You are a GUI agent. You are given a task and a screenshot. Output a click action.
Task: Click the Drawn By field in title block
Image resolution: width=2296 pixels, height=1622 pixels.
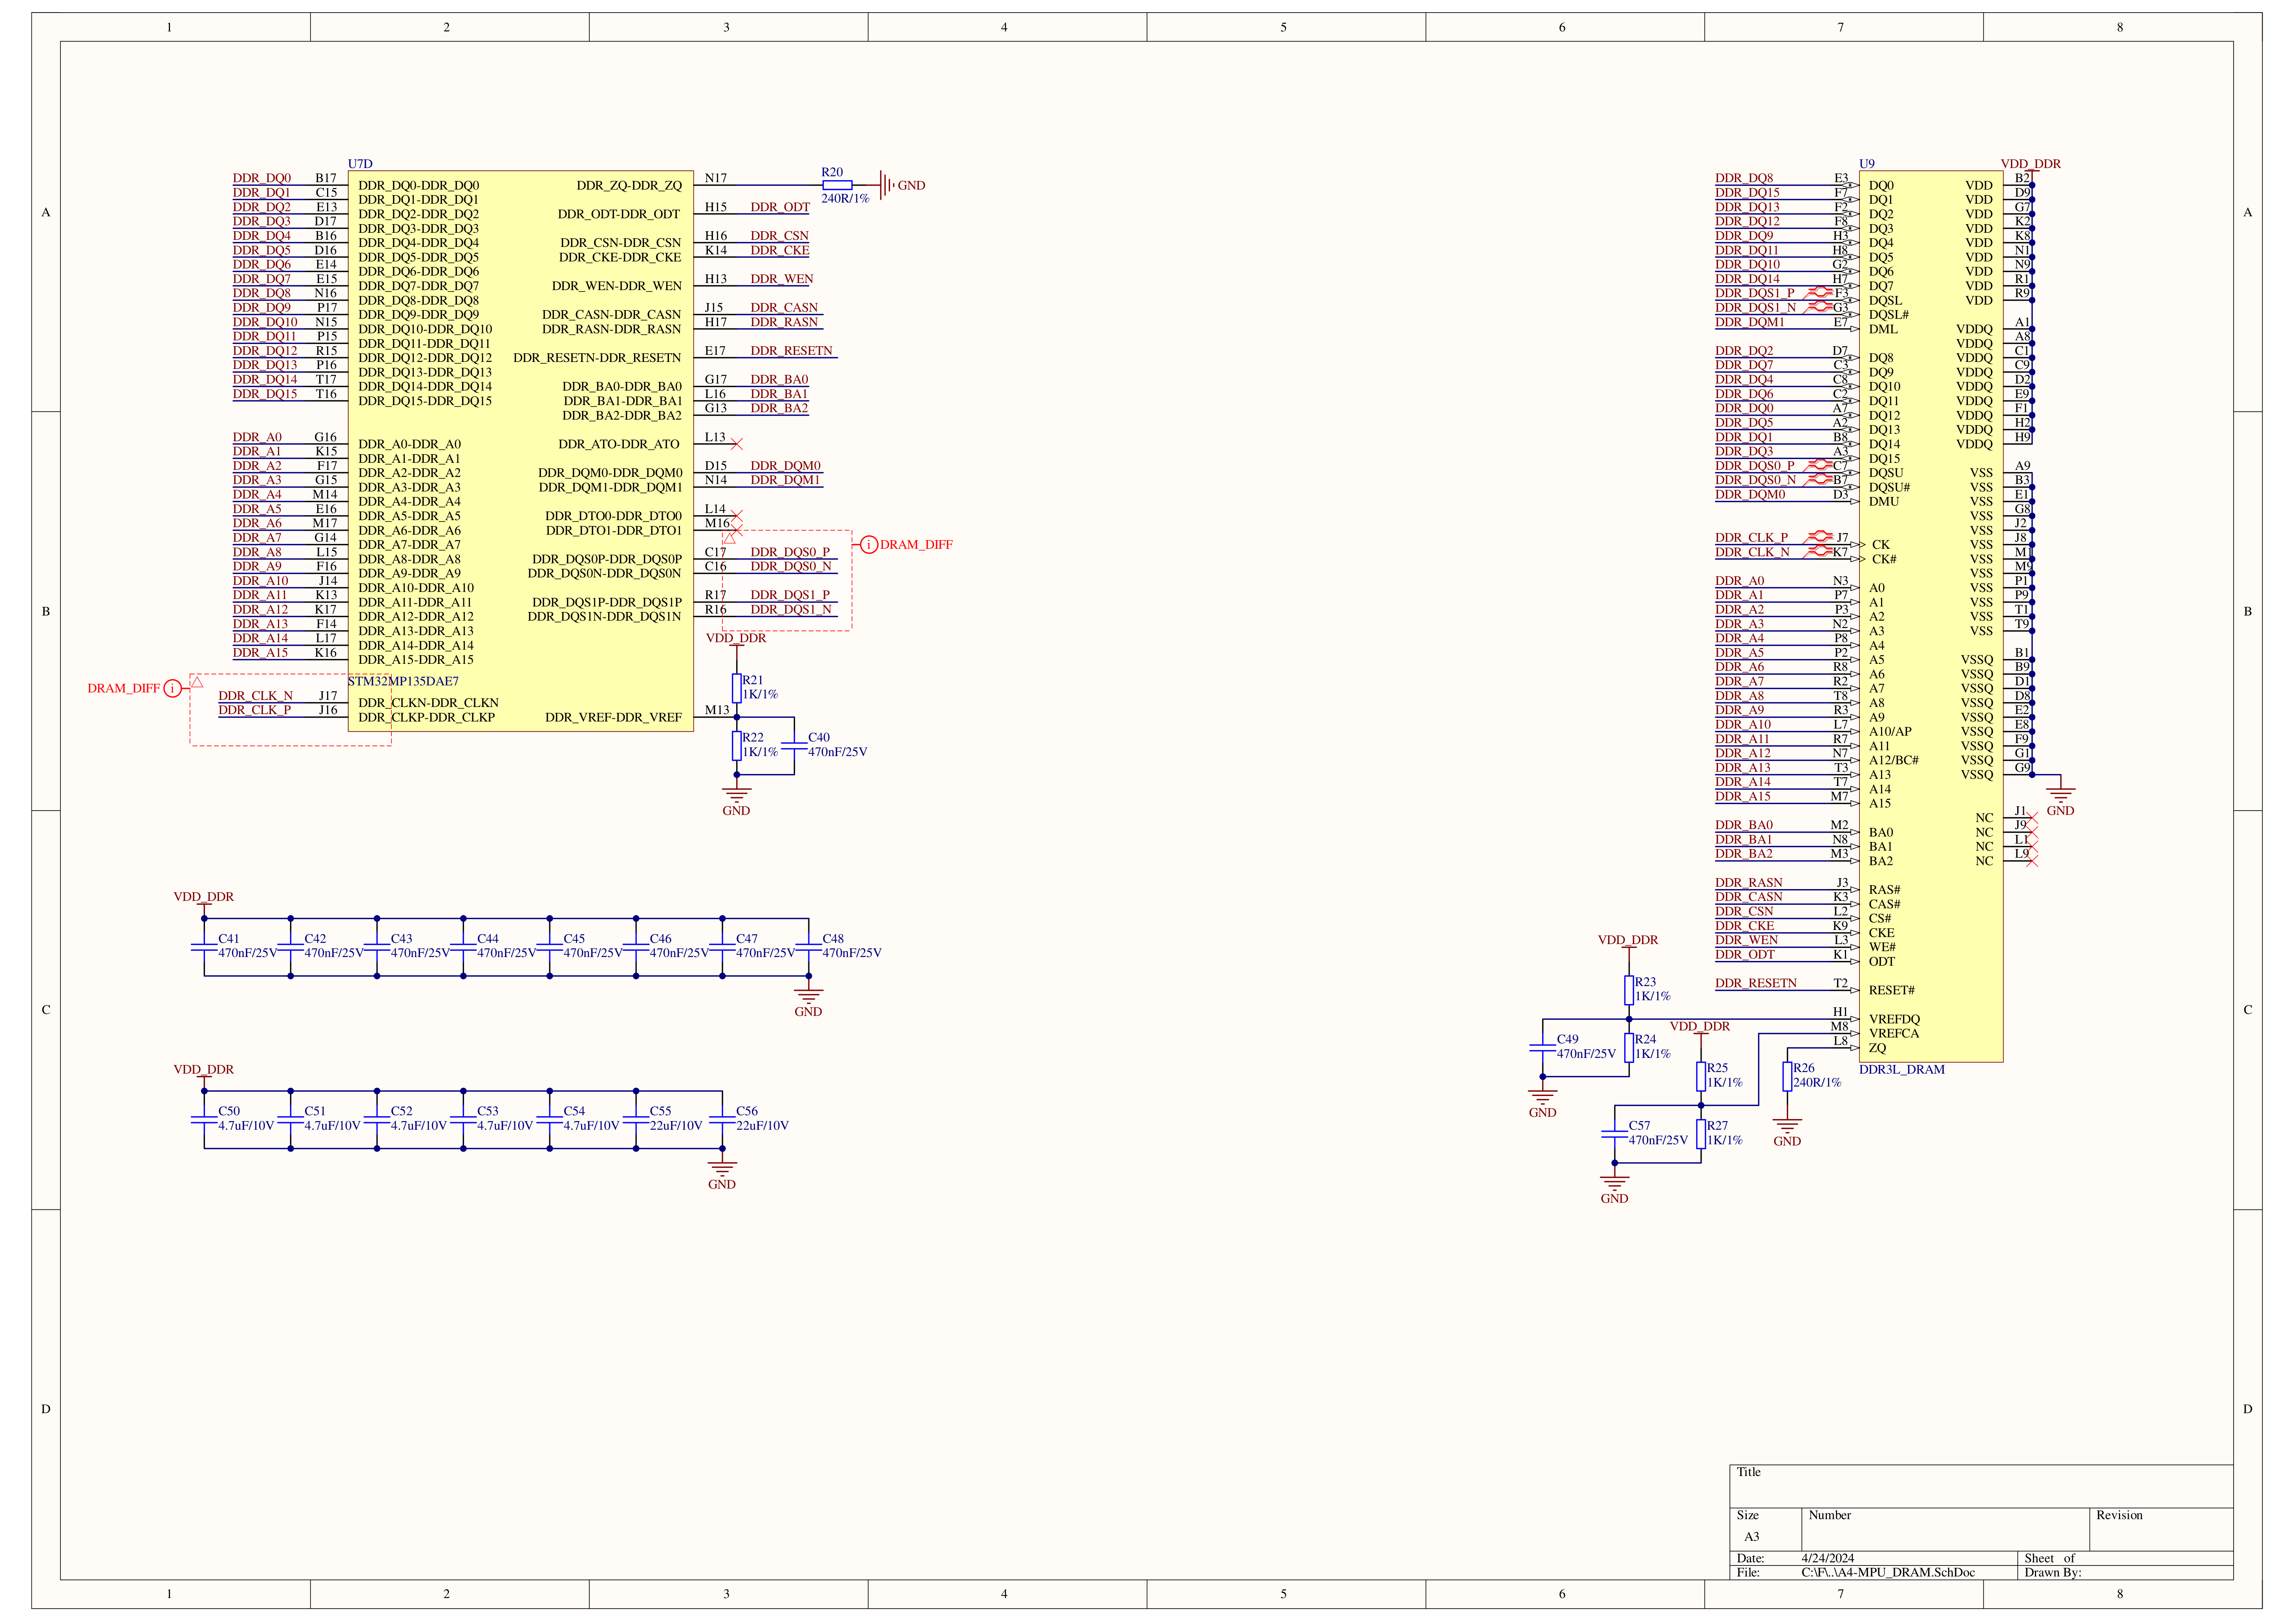(x=2125, y=1572)
